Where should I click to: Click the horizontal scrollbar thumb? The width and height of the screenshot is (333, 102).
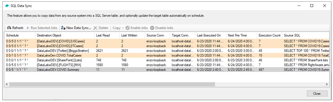[x=112, y=84]
